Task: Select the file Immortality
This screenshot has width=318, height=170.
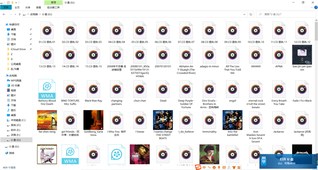Action: coord(209,122)
